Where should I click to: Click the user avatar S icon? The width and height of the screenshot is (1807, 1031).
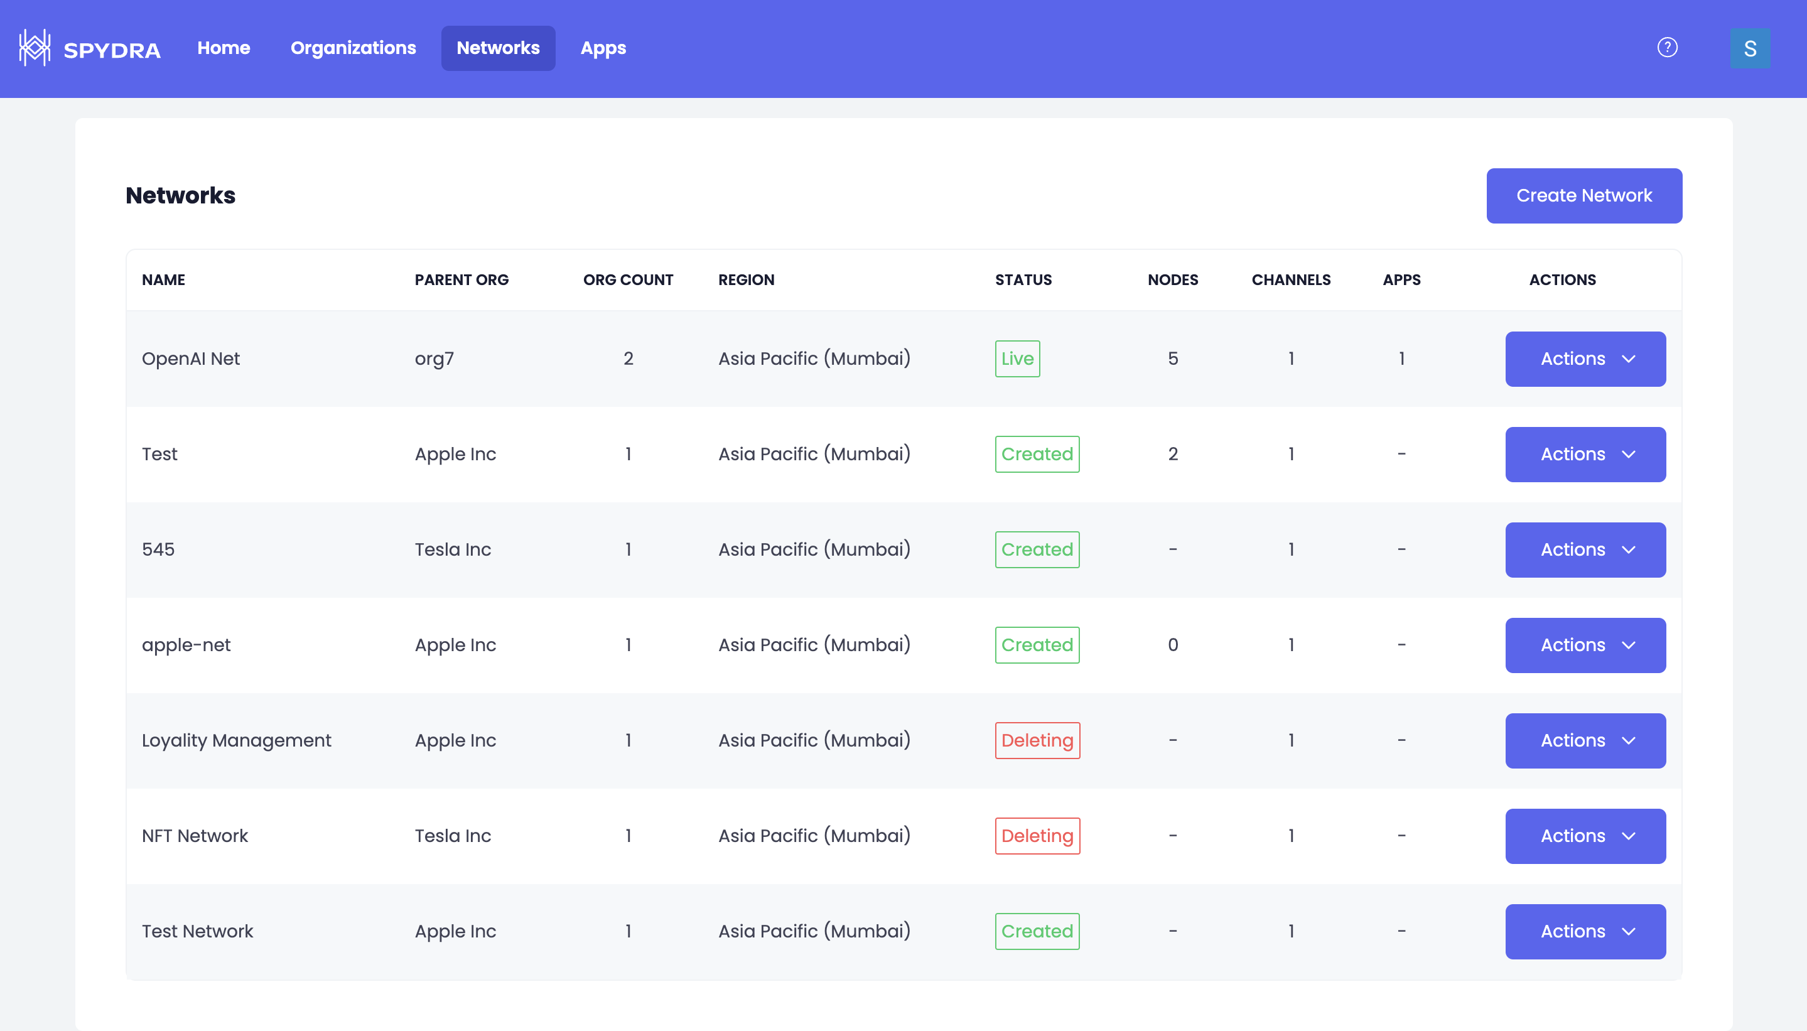coord(1750,48)
